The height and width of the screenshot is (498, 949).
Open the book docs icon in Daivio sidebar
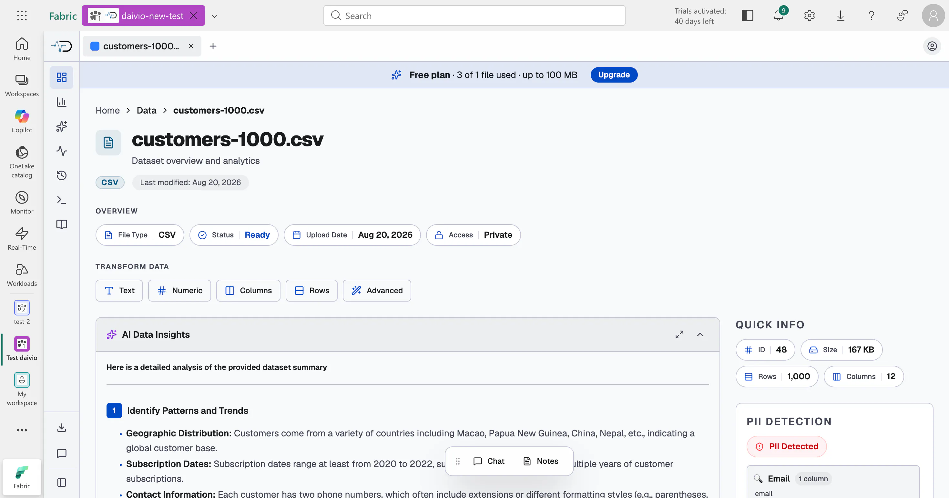pyautogui.click(x=62, y=224)
